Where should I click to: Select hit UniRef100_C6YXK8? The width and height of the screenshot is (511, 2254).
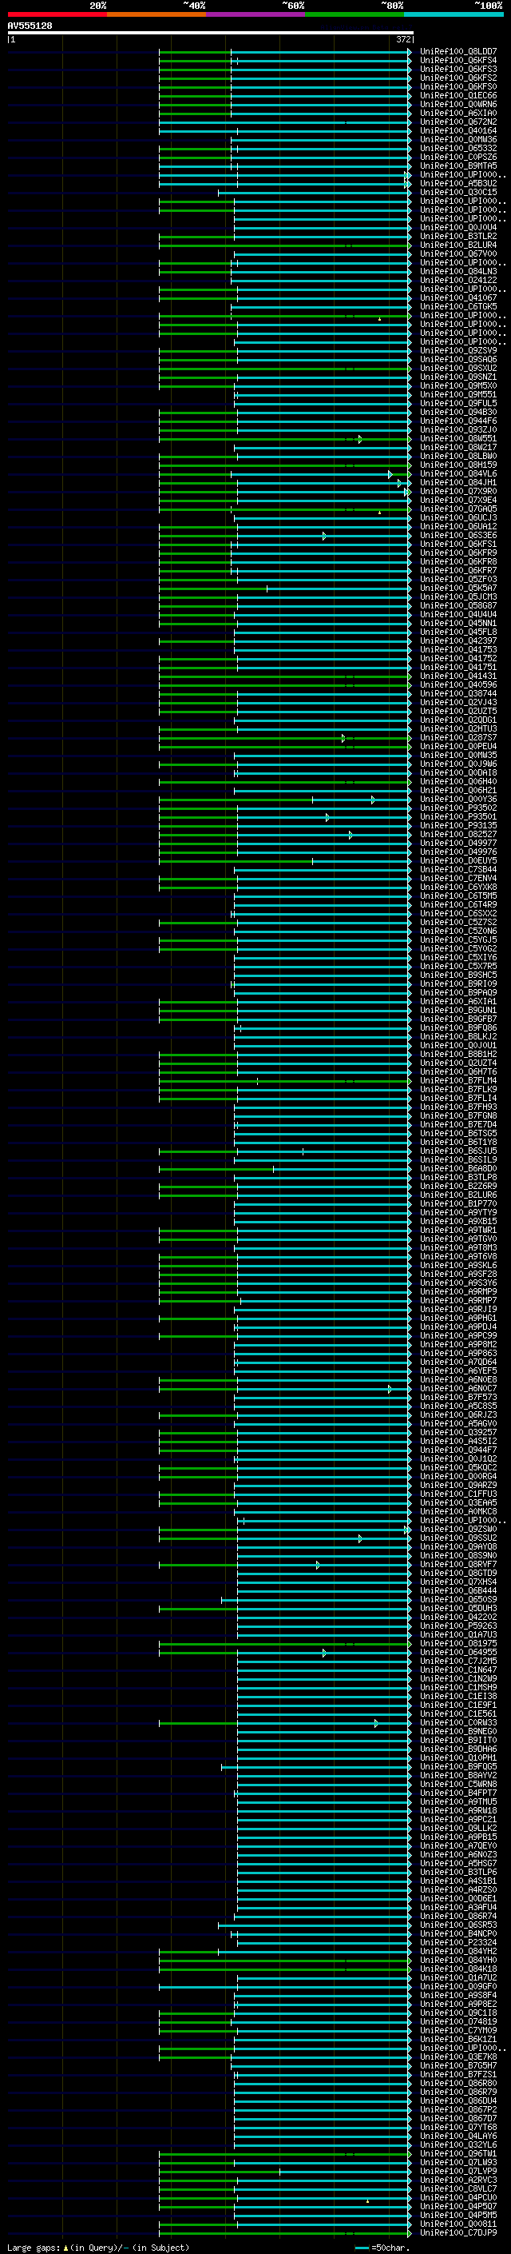pos(458,888)
